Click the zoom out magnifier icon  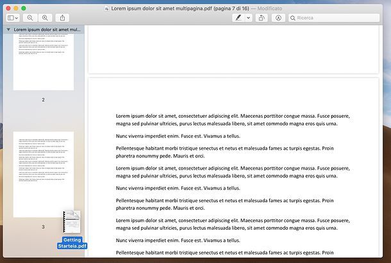point(30,18)
